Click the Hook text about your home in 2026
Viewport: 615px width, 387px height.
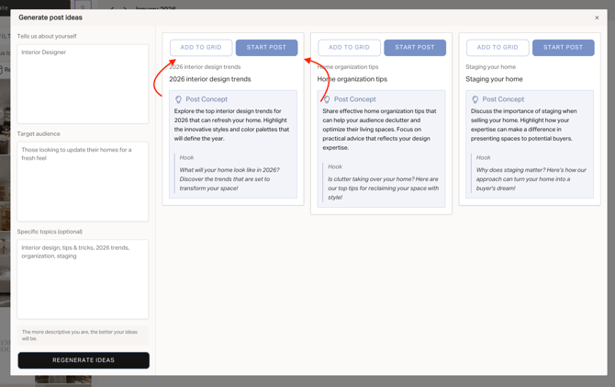pos(229,179)
